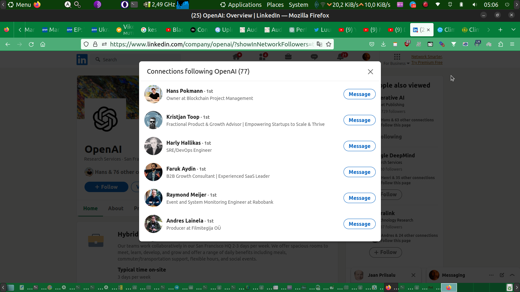Click the name Harly Hallikas

pyautogui.click(x=184, y=143)
